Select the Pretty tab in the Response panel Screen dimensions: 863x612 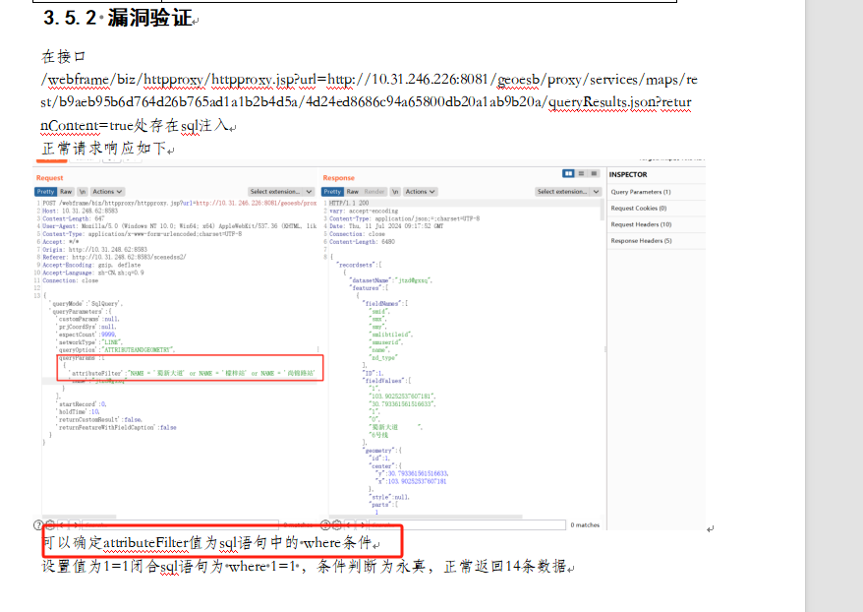(x=332, y=192)
